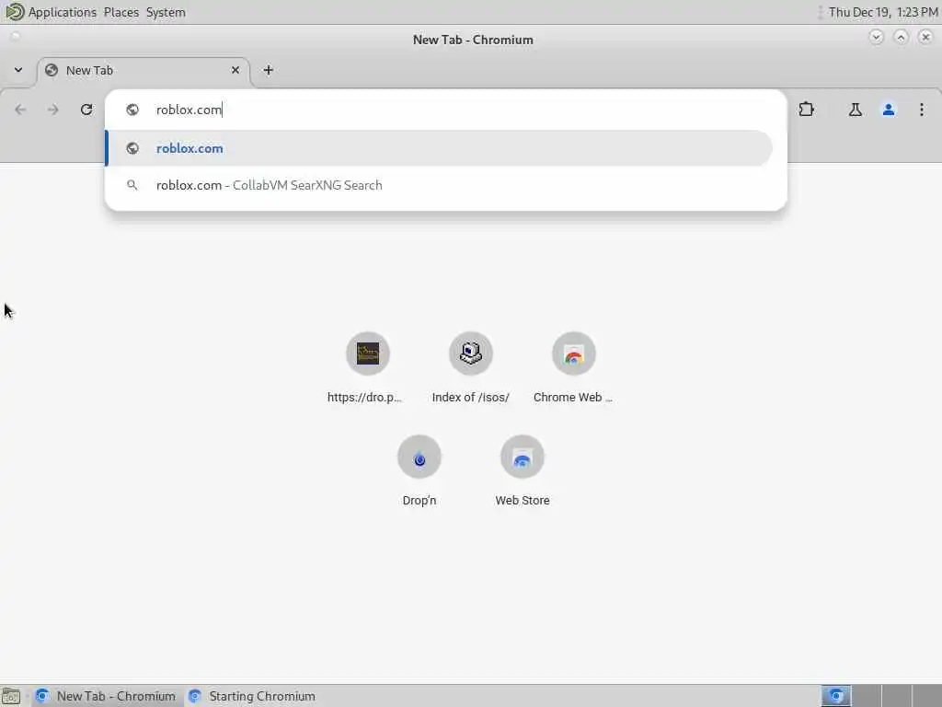This screenshot has height=707, width=942.
Task: Click the globe icon in the address bar
Action: click(132, 110)
